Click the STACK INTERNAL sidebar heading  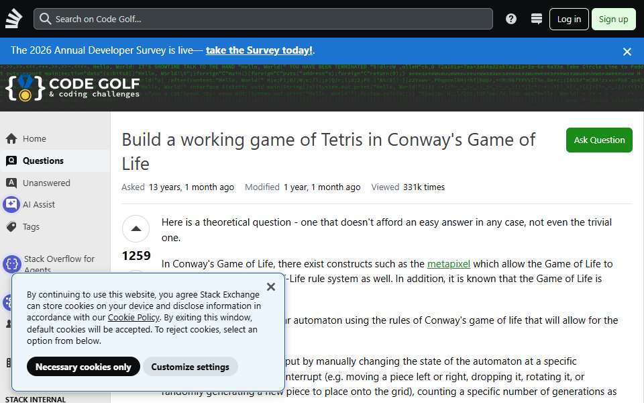tap(36, 399)
